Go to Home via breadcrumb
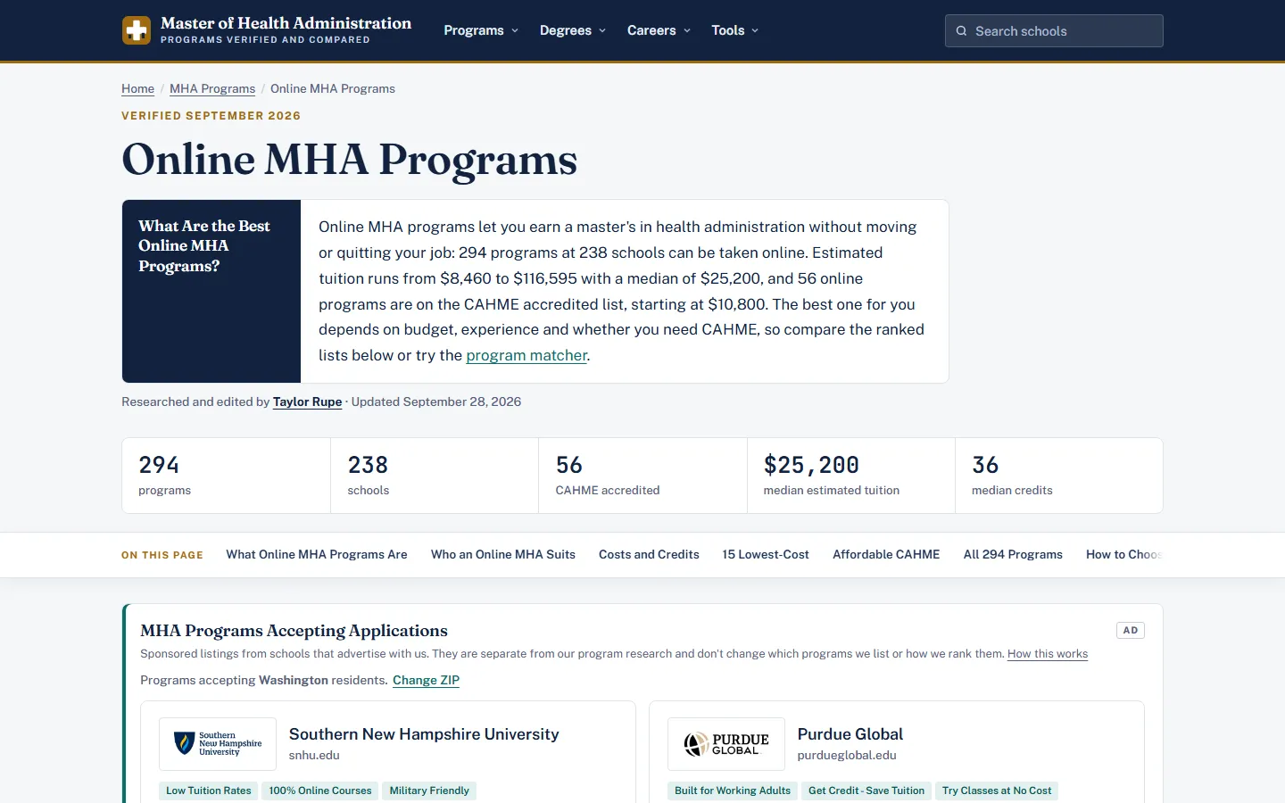The width and height of the screenshot is (1285, 803). point(137,88)
